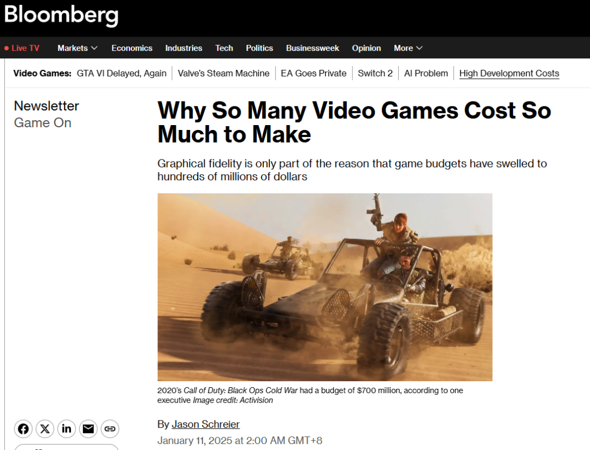This screenshot has width=590, height=450.
Task: Open author page for Jason Schreier
Action: tap(205, 424)
